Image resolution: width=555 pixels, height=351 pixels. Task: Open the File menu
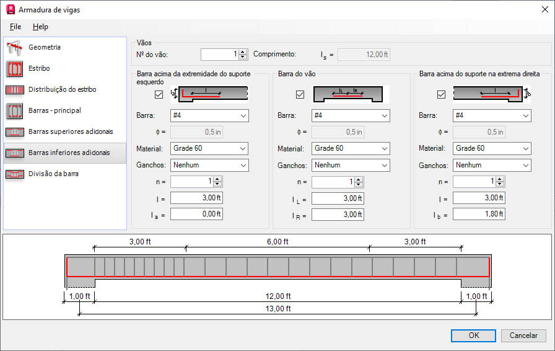[x=15, y=27]
